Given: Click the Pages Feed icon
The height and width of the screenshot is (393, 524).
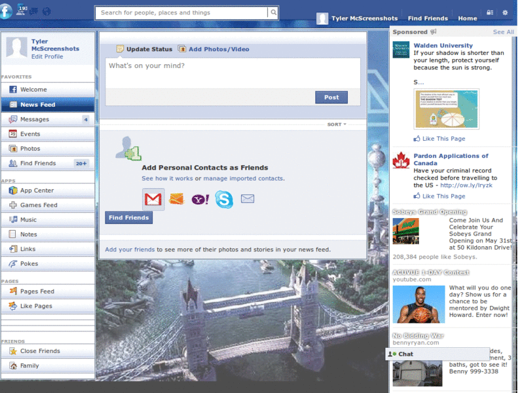Looking at the screenshot, I should coord(12,291).
